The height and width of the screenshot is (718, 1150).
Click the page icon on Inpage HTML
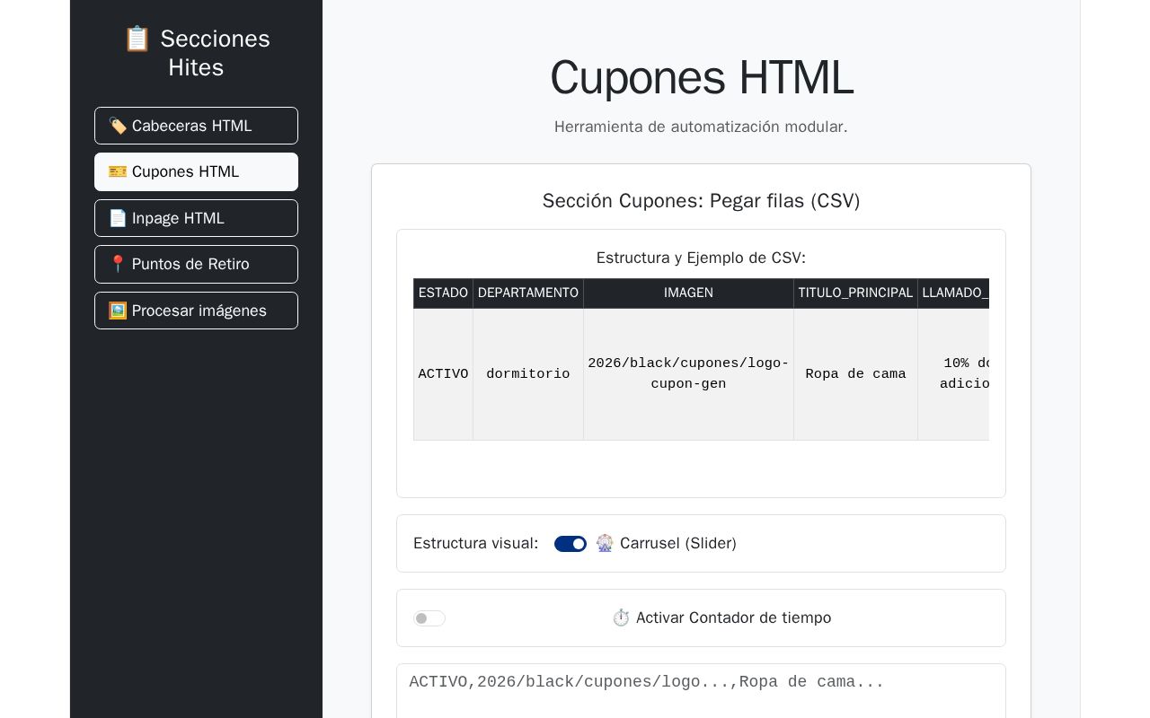pyautogui.click(x=118, y=218)
